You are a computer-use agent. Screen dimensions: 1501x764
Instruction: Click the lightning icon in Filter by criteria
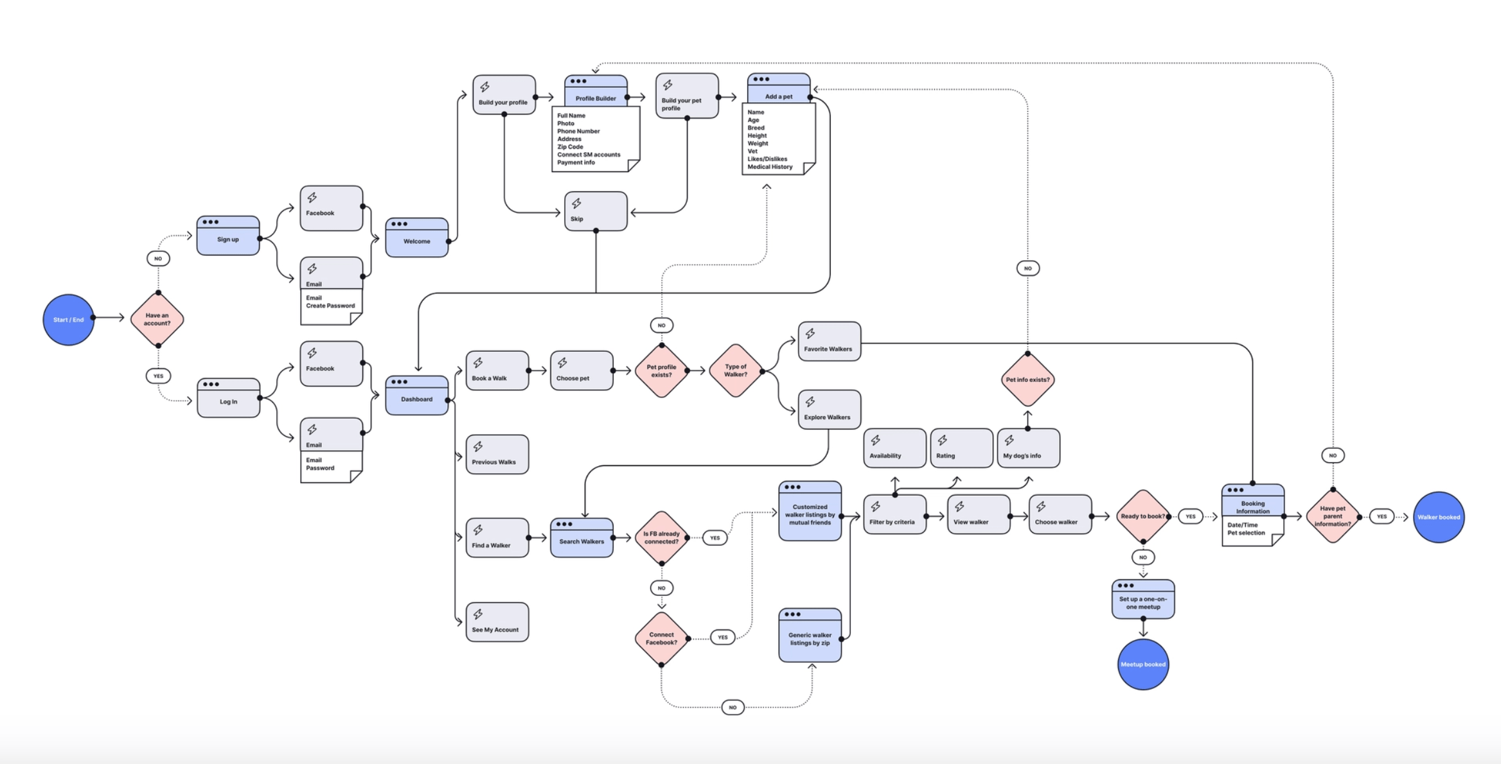876,507
